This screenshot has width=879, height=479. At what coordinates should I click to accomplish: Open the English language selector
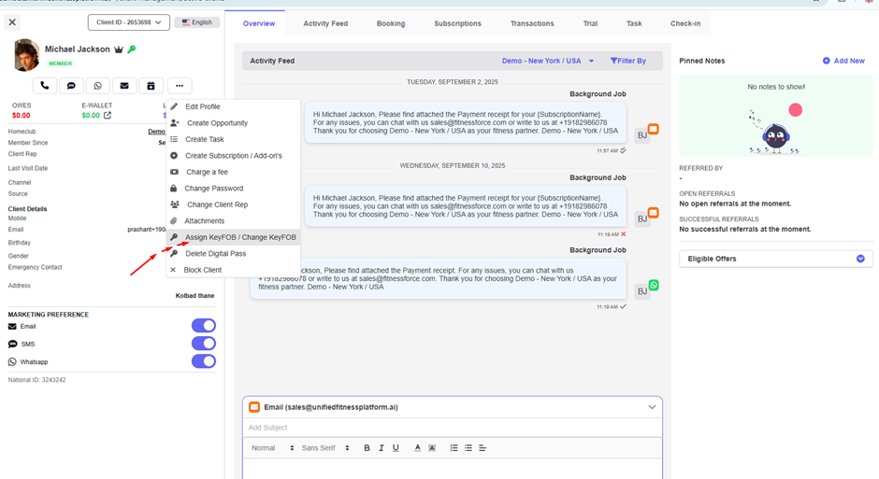[x=197, y=22]
